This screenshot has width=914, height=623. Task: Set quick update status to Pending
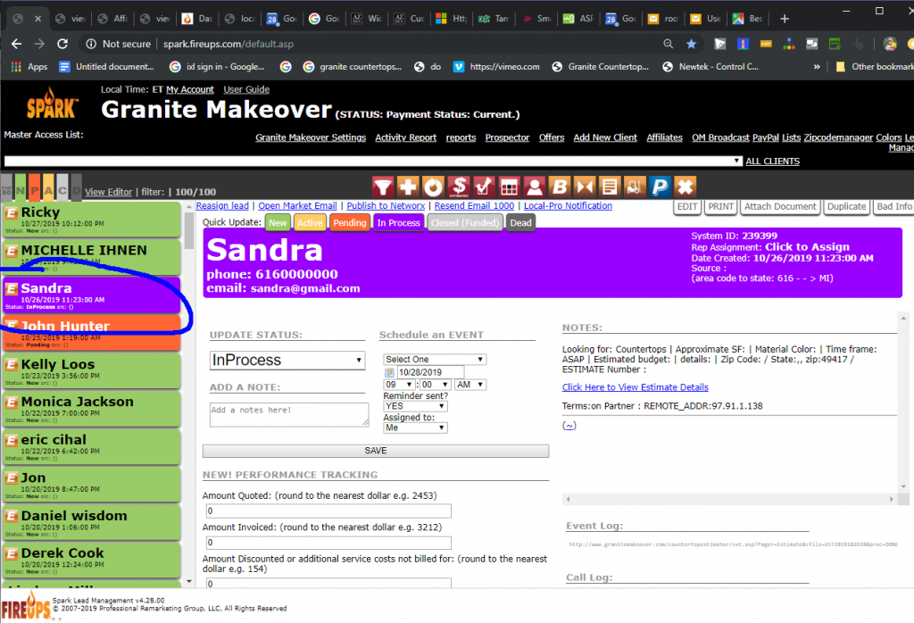(x=350, y=222)
